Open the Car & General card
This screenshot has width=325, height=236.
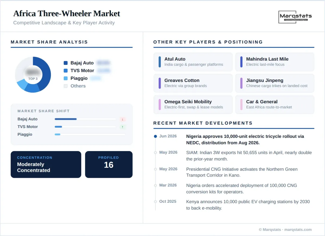(275, 105)
